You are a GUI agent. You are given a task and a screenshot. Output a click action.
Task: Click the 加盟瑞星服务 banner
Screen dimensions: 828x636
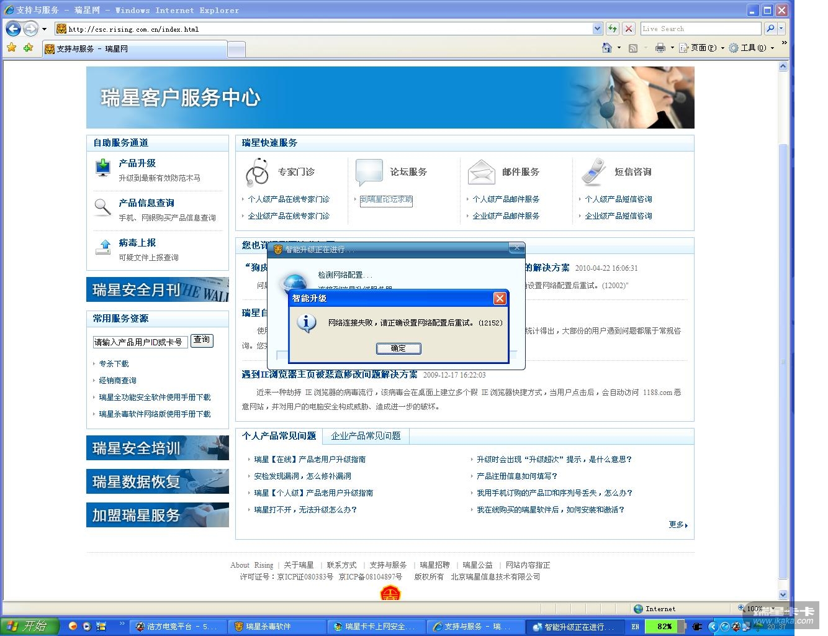click(x=158, y=515)
